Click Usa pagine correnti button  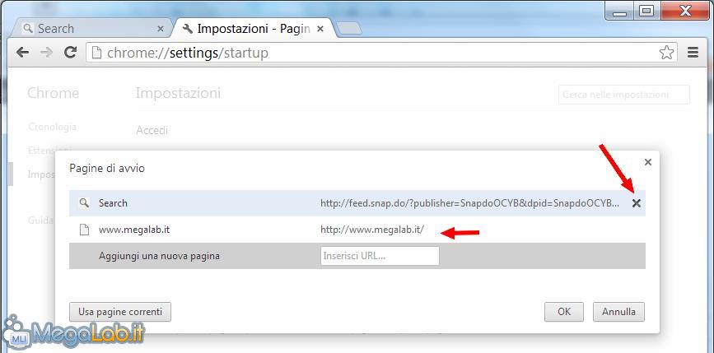click(120, 312)
